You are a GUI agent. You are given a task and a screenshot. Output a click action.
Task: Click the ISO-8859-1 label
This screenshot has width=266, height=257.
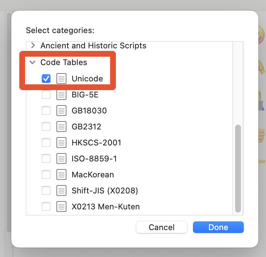[x=94, y=158]
